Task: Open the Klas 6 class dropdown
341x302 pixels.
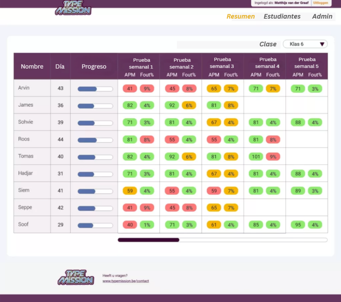Action: (305, 44)
